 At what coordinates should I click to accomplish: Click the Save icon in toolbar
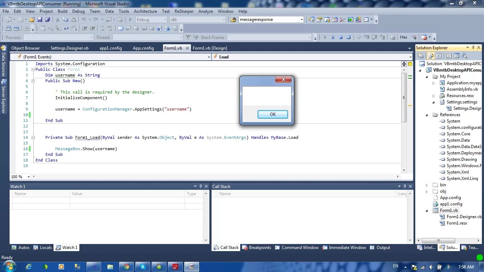pos(40,19)
